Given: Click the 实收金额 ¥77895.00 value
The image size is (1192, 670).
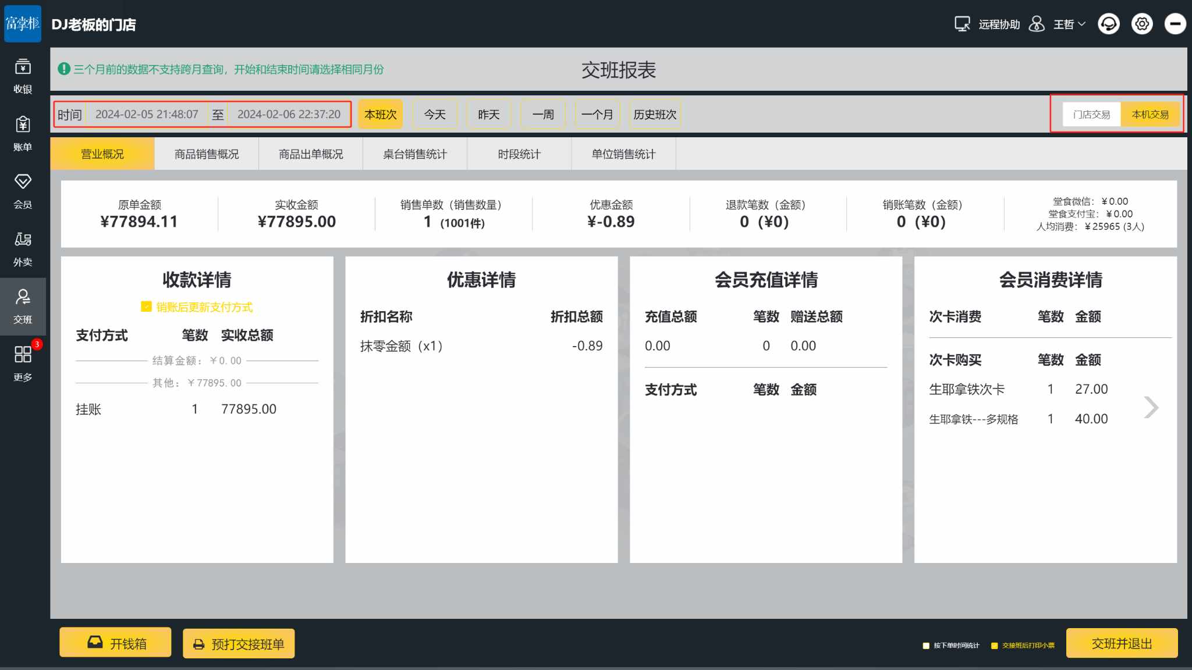Looking at the screenshot, I should pos(296,222).
